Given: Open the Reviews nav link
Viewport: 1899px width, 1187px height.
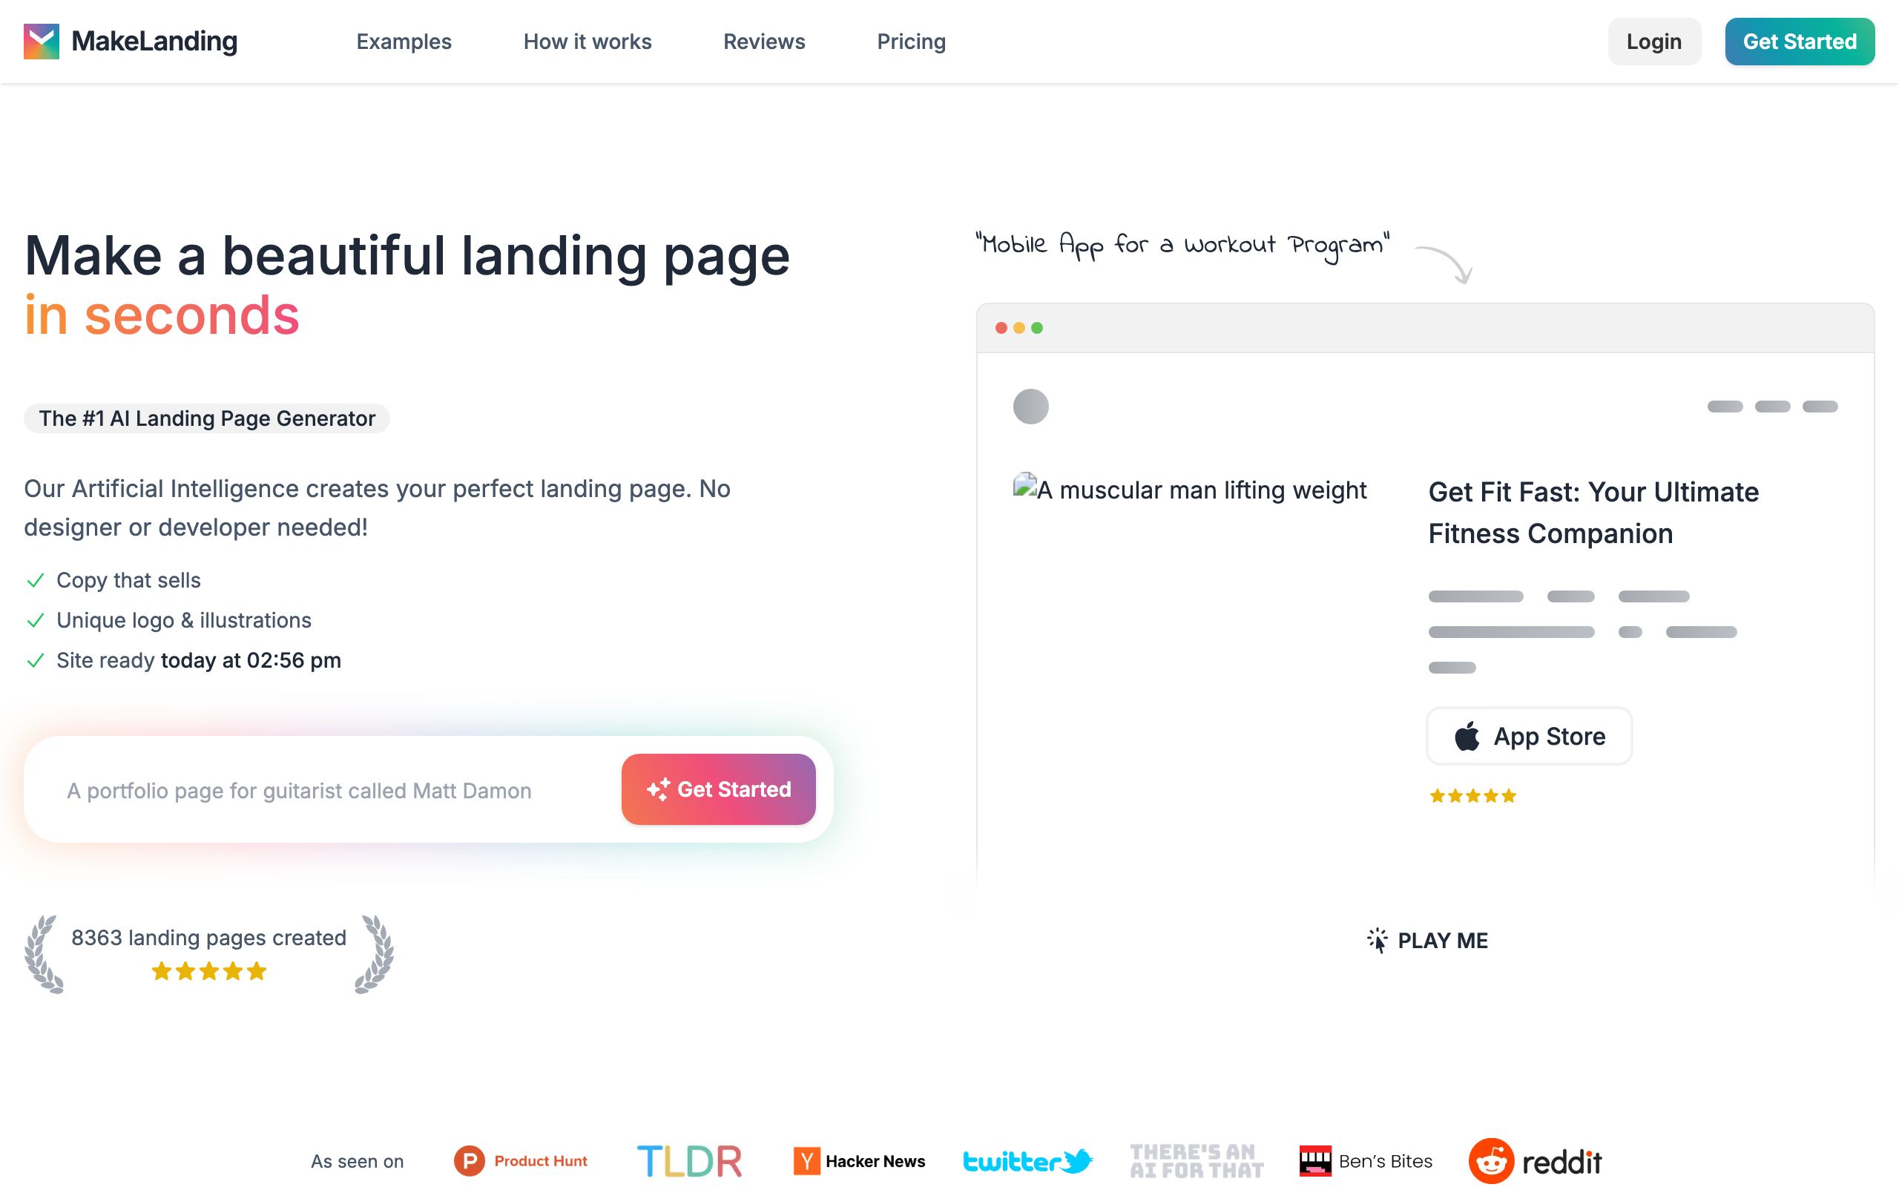Looking at the screenshot, I should (763, 42).
